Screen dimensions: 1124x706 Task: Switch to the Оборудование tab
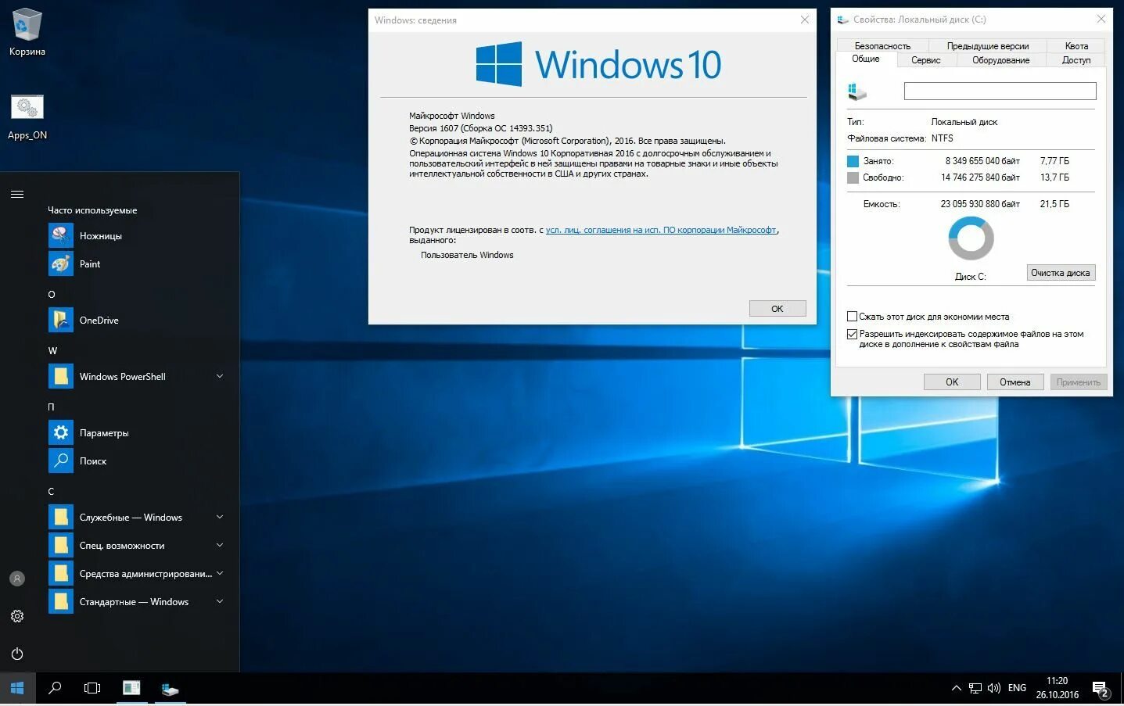pos(1001,60)
